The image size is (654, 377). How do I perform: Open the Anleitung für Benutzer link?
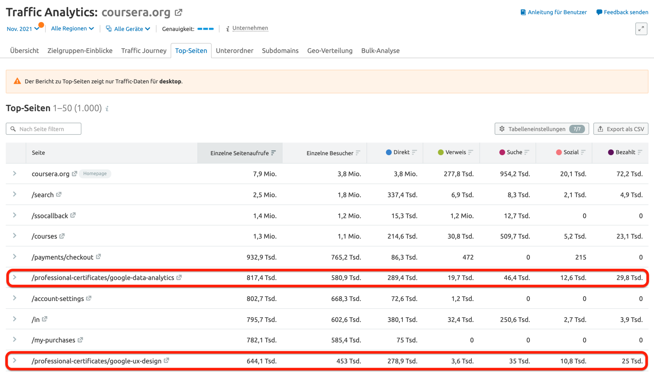554,12
